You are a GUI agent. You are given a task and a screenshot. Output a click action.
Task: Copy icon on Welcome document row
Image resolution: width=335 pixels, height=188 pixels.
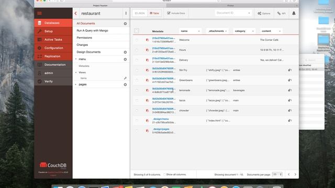tap(147, 40)
